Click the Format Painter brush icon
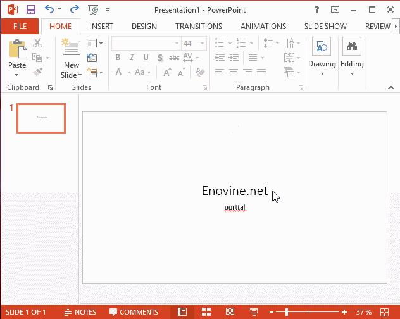 tap(37, 72)
